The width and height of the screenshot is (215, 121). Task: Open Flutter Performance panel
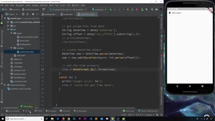coord(148,111)
